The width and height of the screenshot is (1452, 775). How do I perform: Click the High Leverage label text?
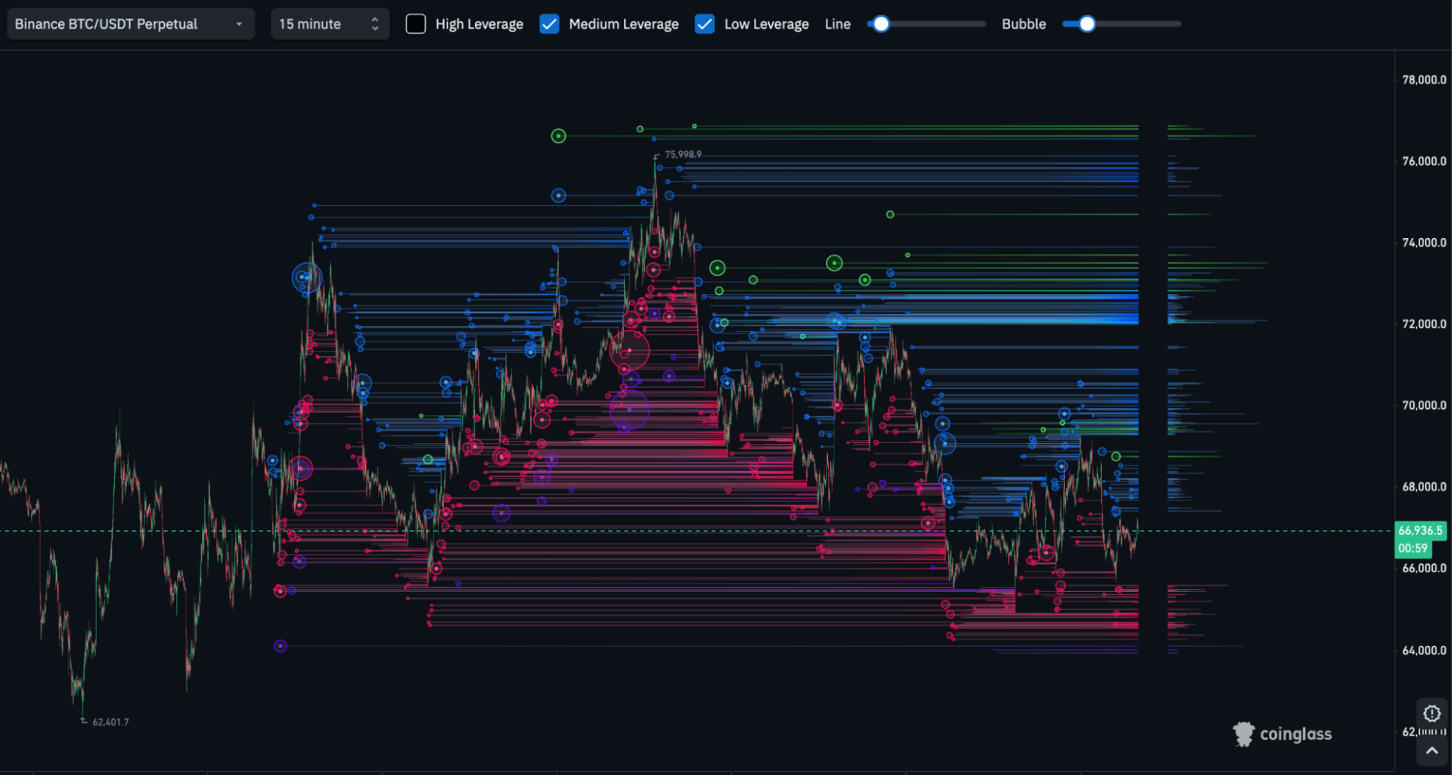(x=479, y=24)
